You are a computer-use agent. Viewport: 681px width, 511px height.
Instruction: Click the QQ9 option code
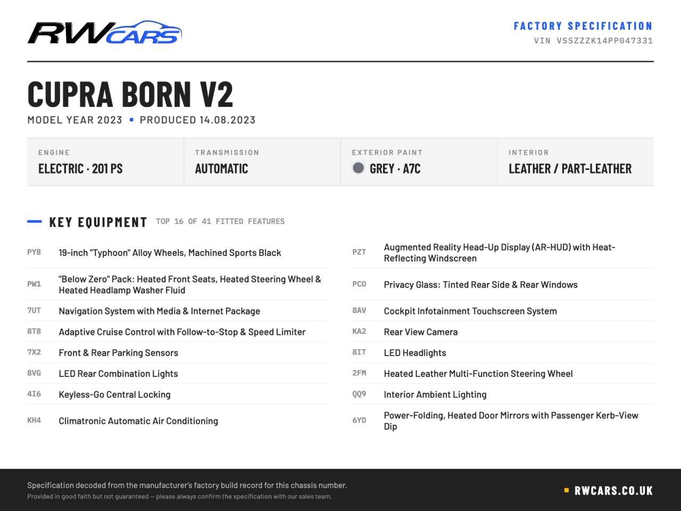tap(359, 394)
